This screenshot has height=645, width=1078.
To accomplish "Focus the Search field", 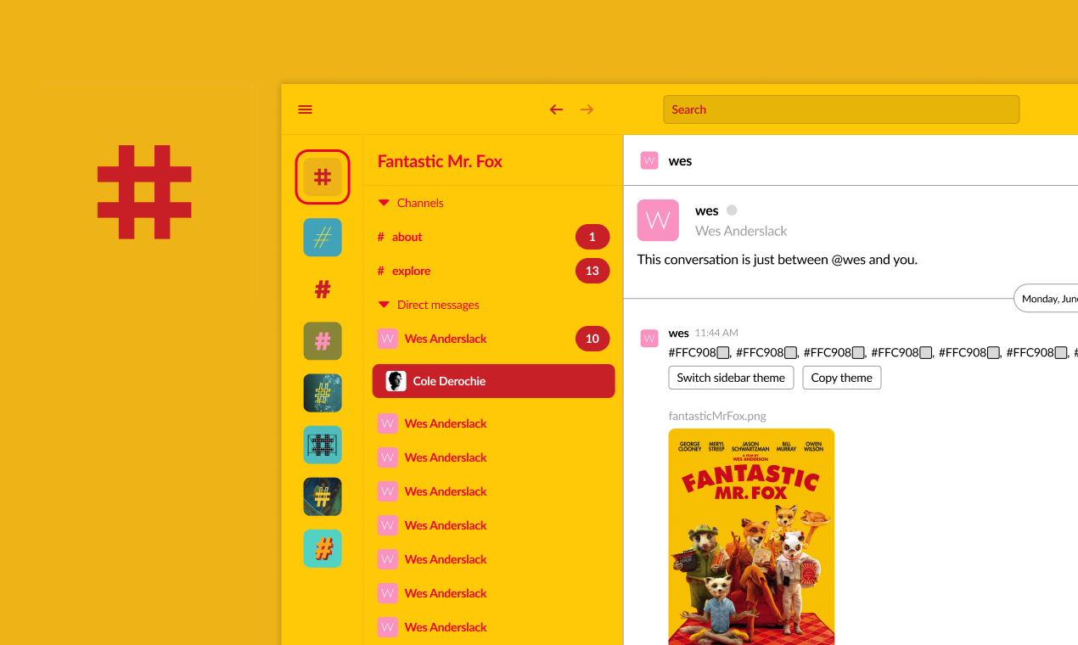I will [841, 109].
